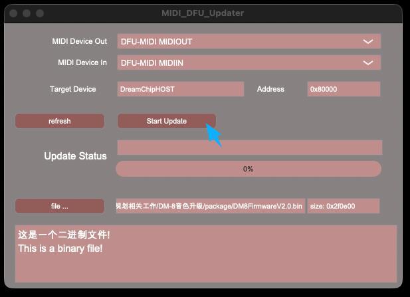Screen dimensions: 410x297
Task: Open the file browser with "file ..."
Action: point(60,206)
